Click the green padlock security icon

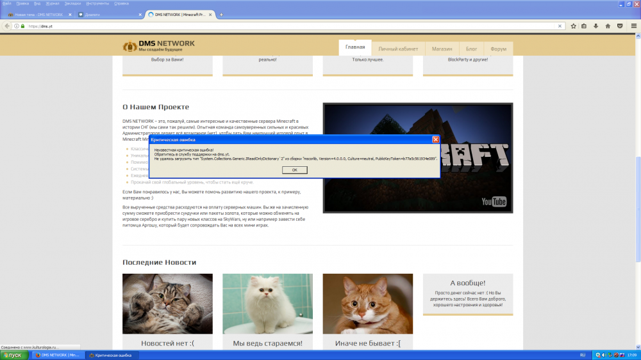[22, 26]
